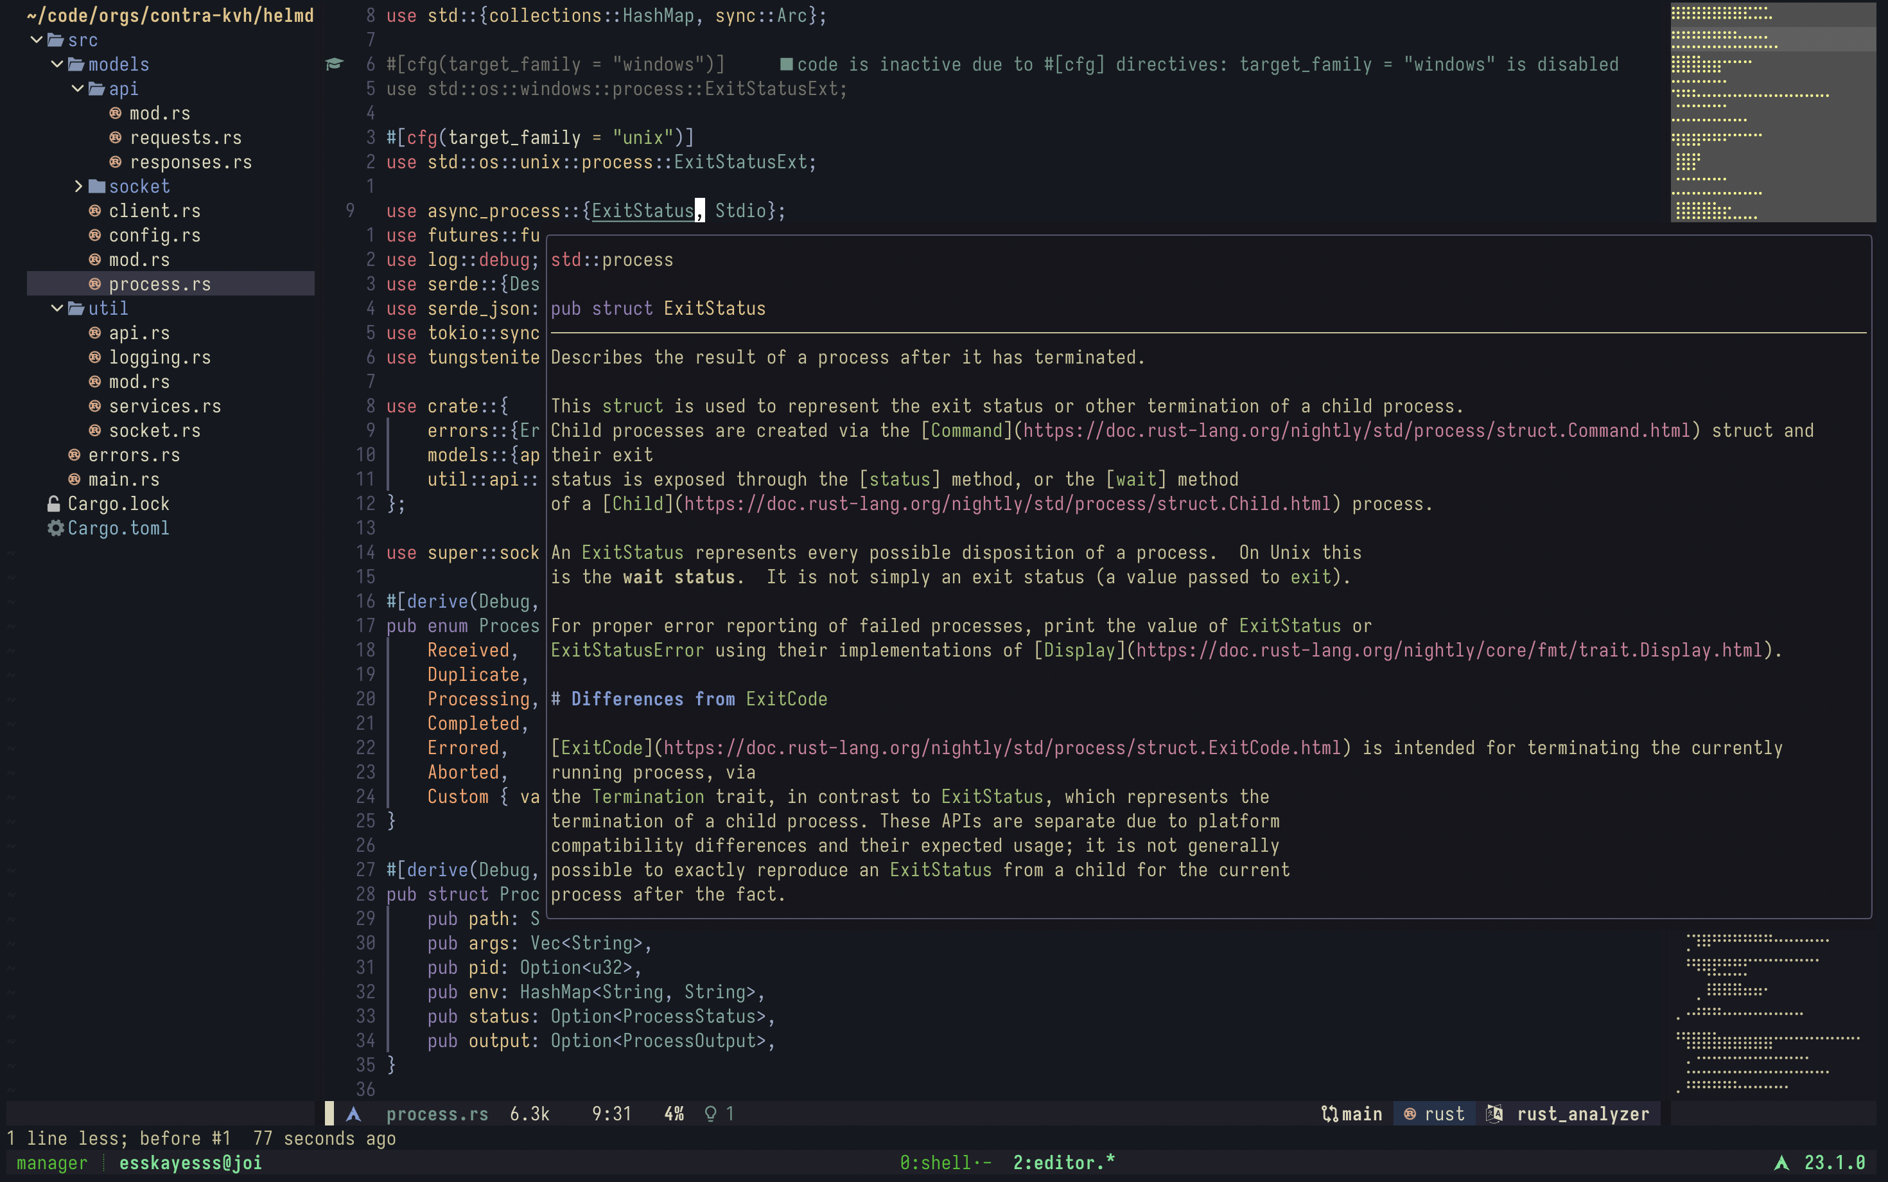This screenshot has width=1888, height=1182.
Task: Click the lightbulb diagnostics icon in statusline
Action: (x=710, y=1114)
